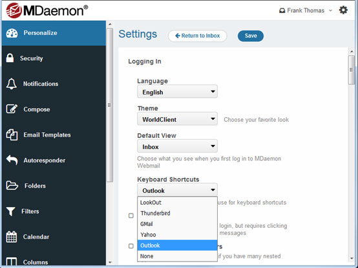This screenshot has width=358, height=268.
Task: Click the Filters funnel icon
Action: tap(10, 211)
